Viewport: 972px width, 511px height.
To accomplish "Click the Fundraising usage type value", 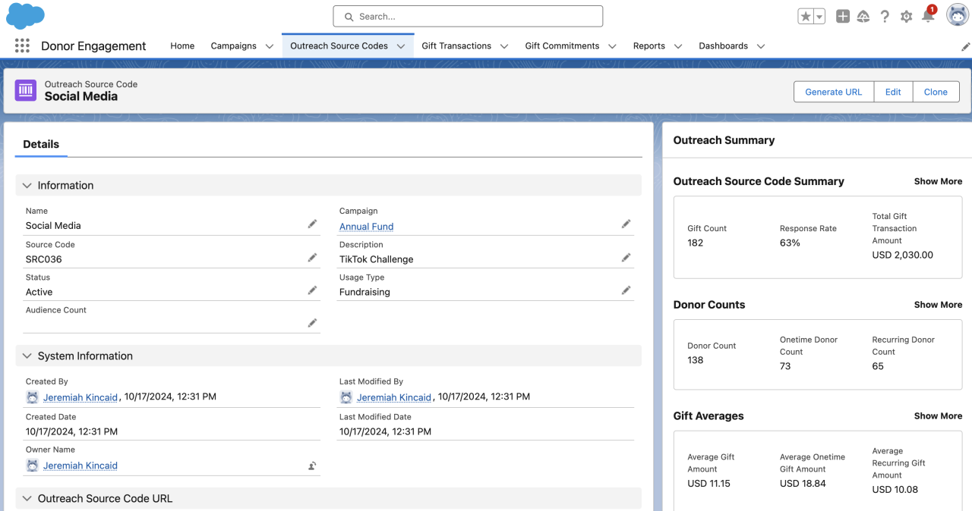I will pyautogui.click(x=364, y=292).
